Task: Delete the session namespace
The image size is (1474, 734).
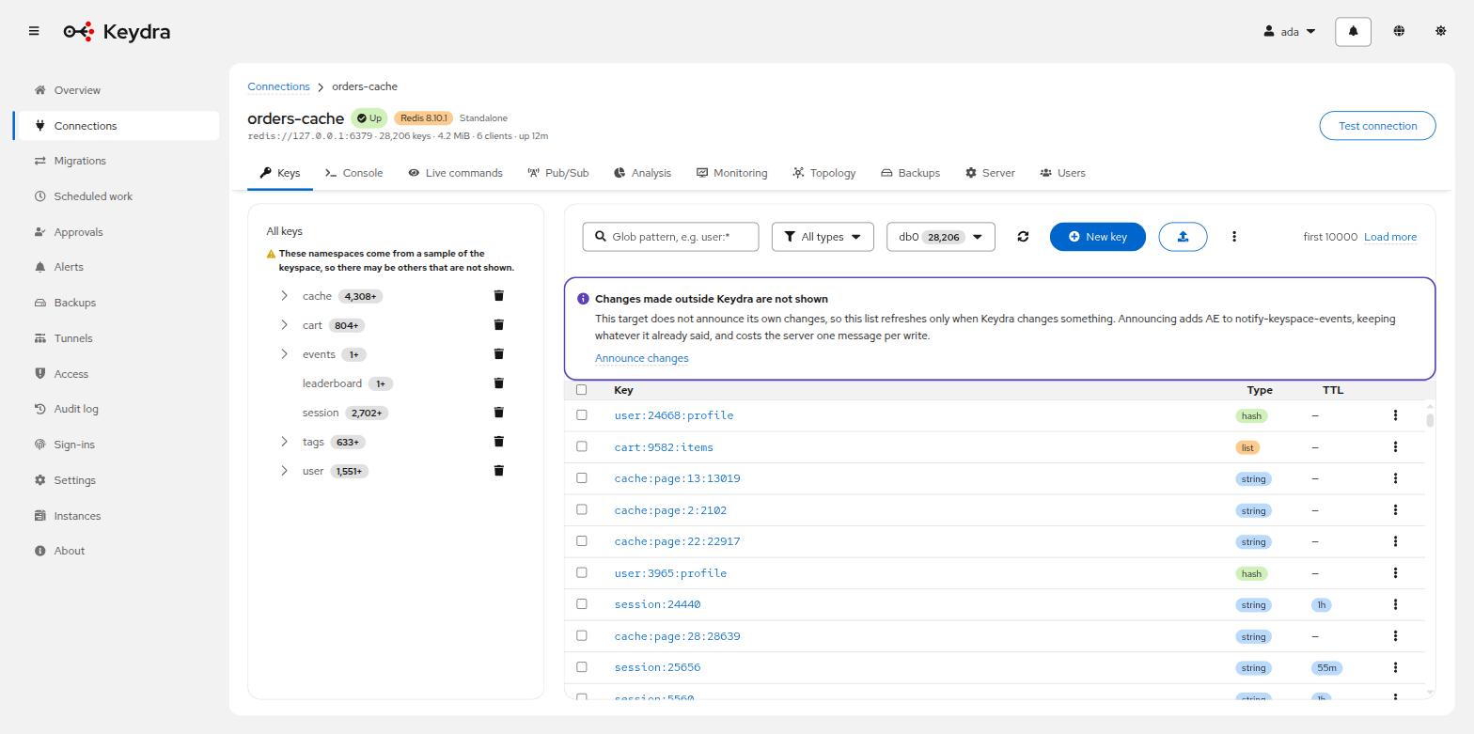Action: [x=499, y=412]
